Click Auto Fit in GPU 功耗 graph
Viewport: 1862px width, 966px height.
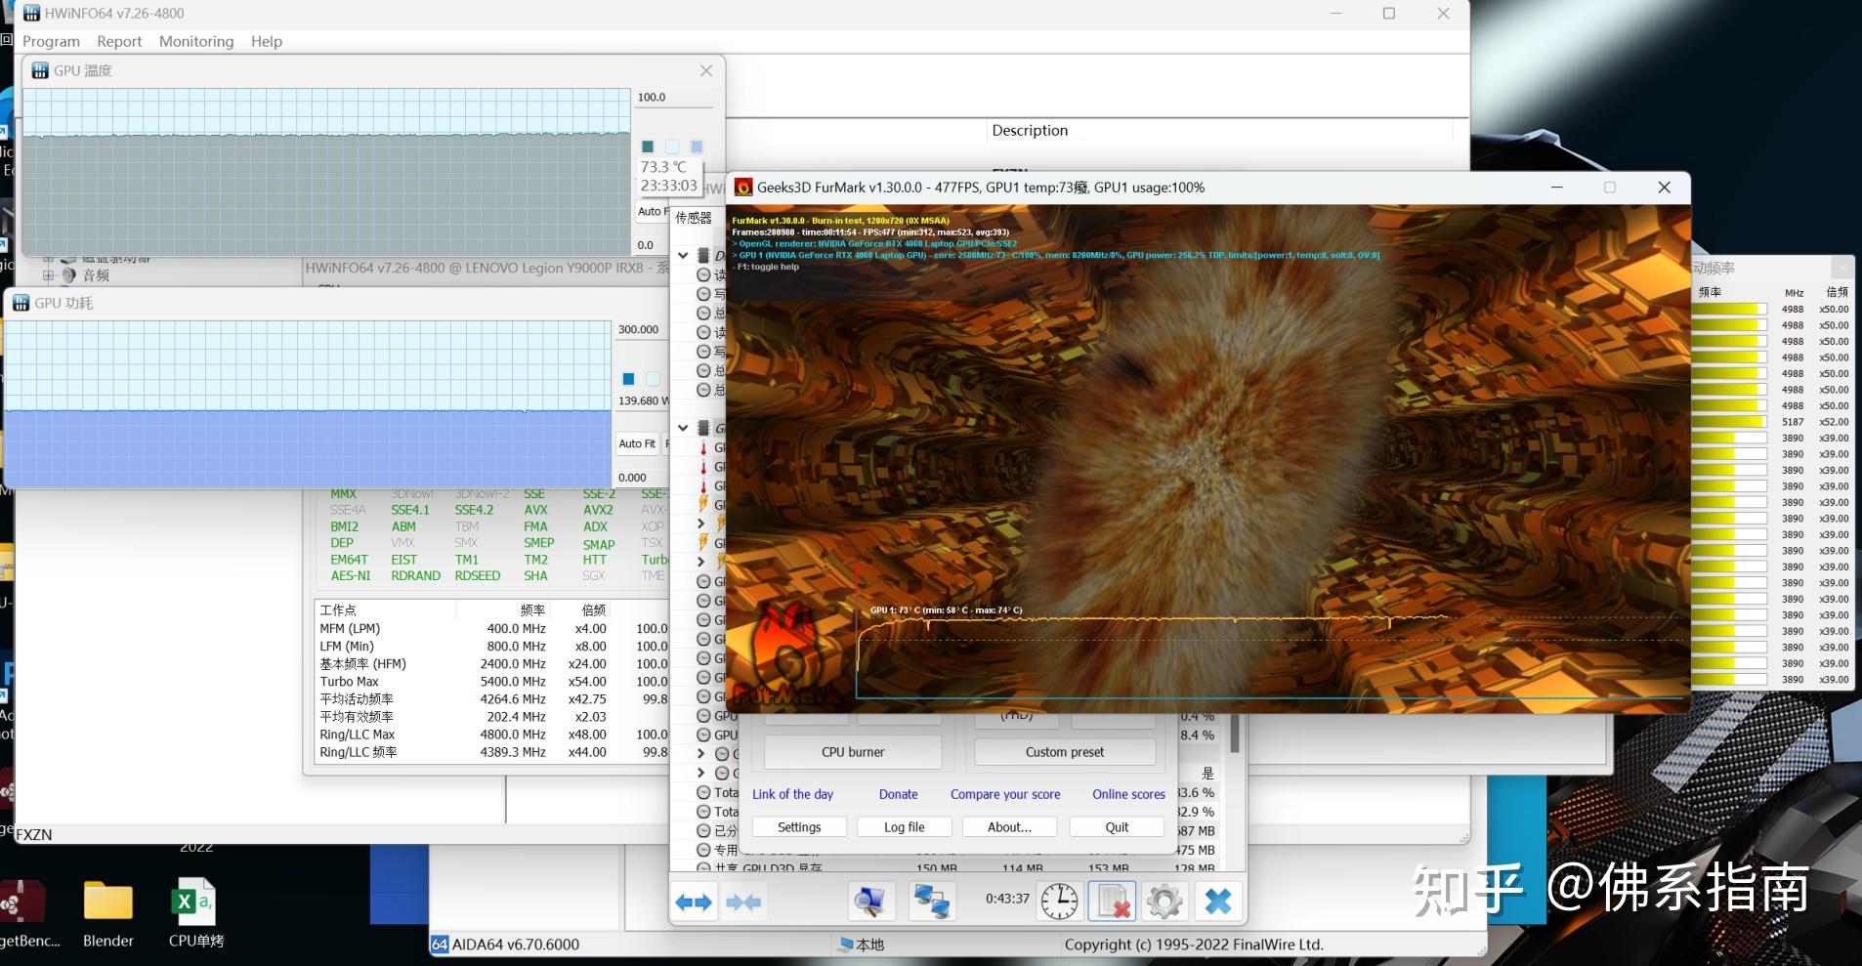click(x=637, y=443)
